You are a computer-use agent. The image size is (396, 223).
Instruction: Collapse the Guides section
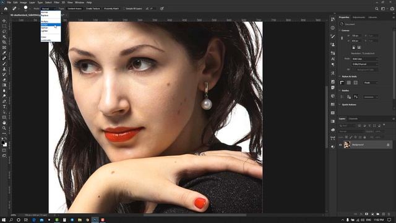click(x=340, y=90)
